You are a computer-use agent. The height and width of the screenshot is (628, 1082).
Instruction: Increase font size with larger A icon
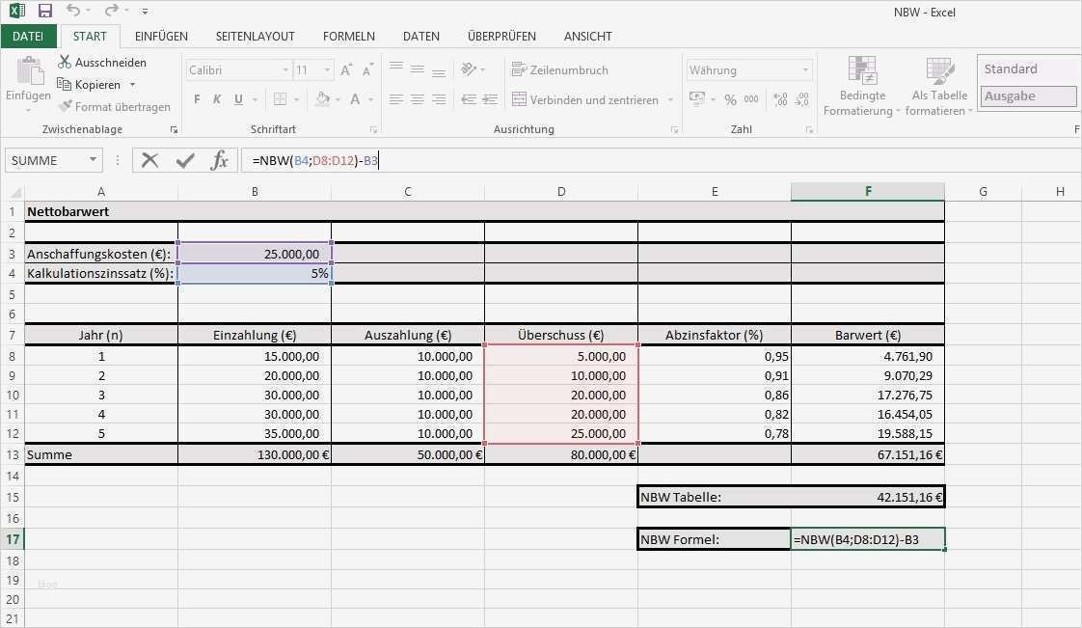click(x=346, y=69)
